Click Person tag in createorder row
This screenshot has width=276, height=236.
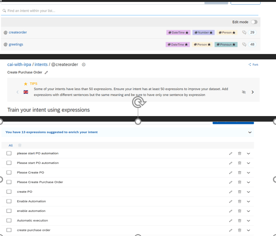click(227, 33)
